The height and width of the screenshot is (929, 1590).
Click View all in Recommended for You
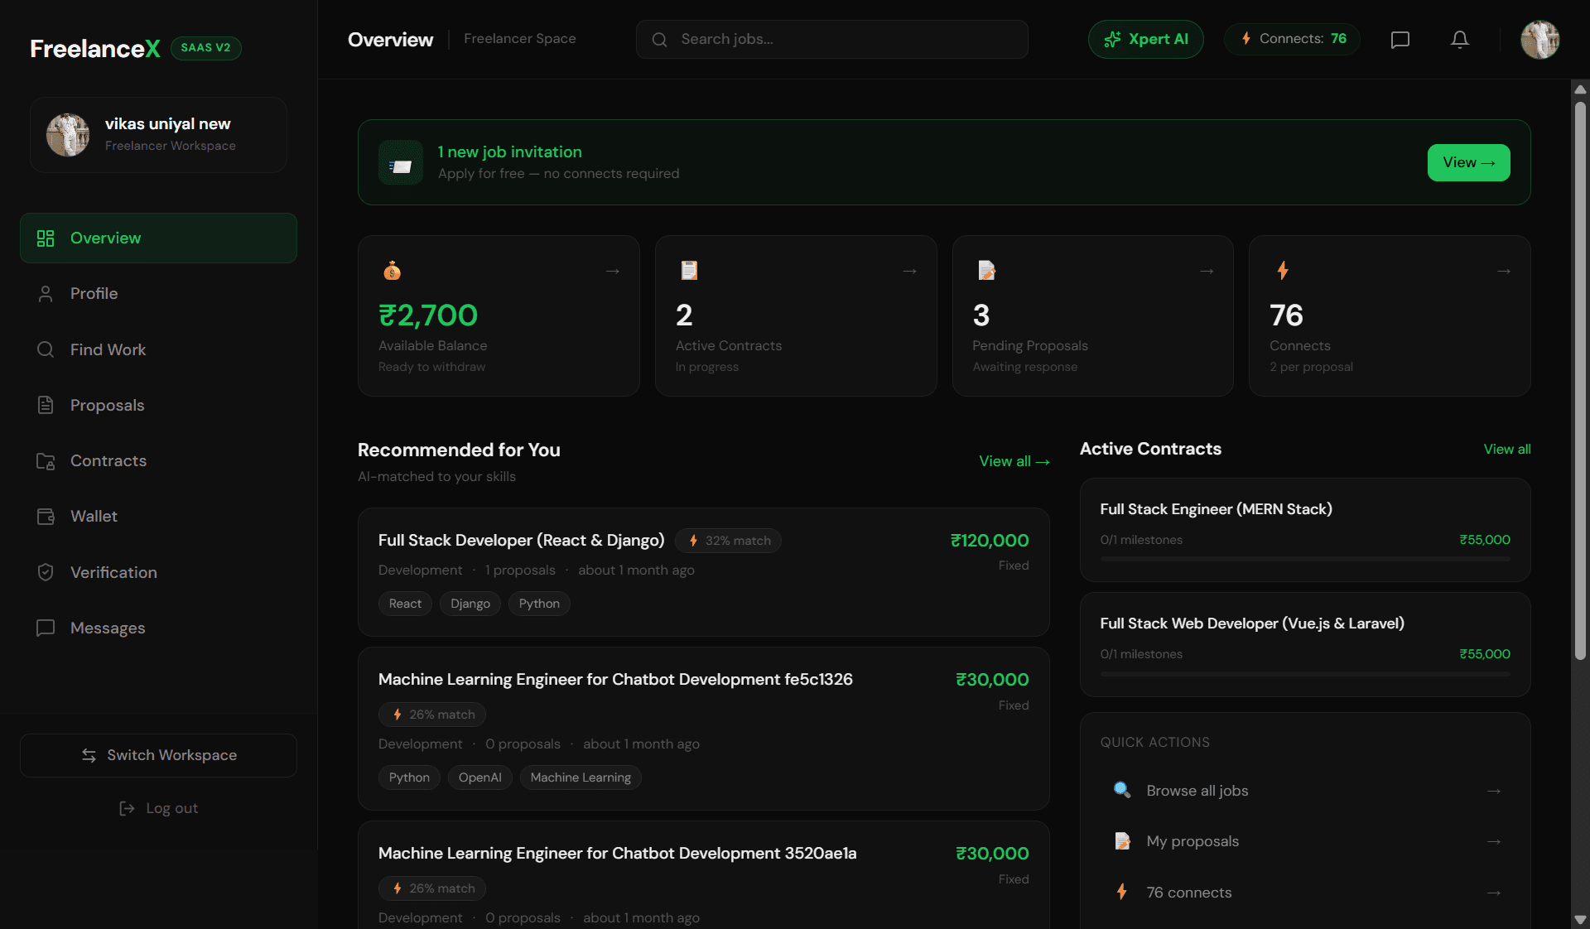[x=1014, y=461]
